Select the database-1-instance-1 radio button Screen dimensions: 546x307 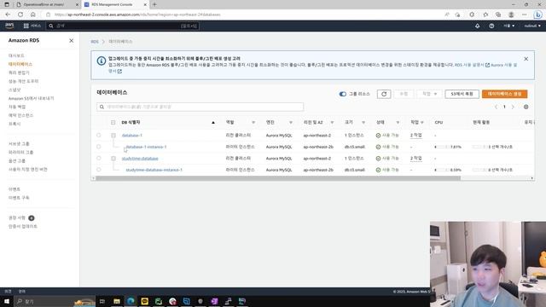[x=99, y=147]
